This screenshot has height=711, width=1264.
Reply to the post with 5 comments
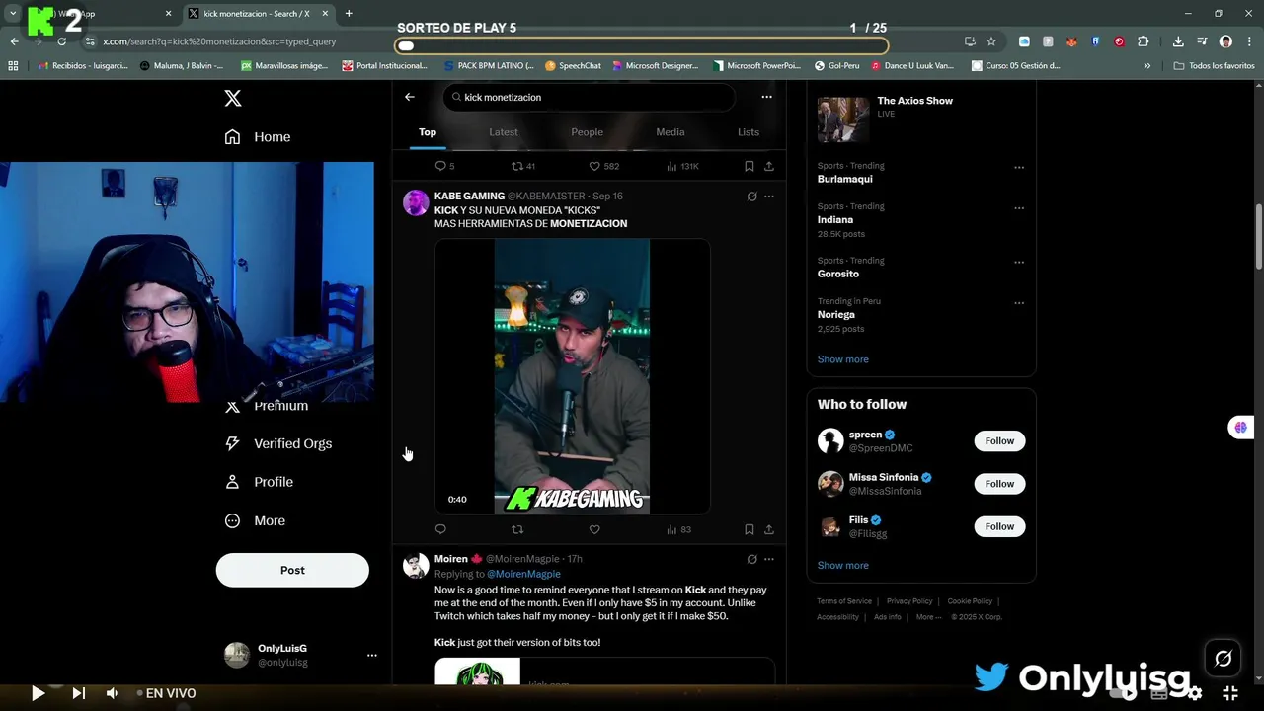point(444,166)
